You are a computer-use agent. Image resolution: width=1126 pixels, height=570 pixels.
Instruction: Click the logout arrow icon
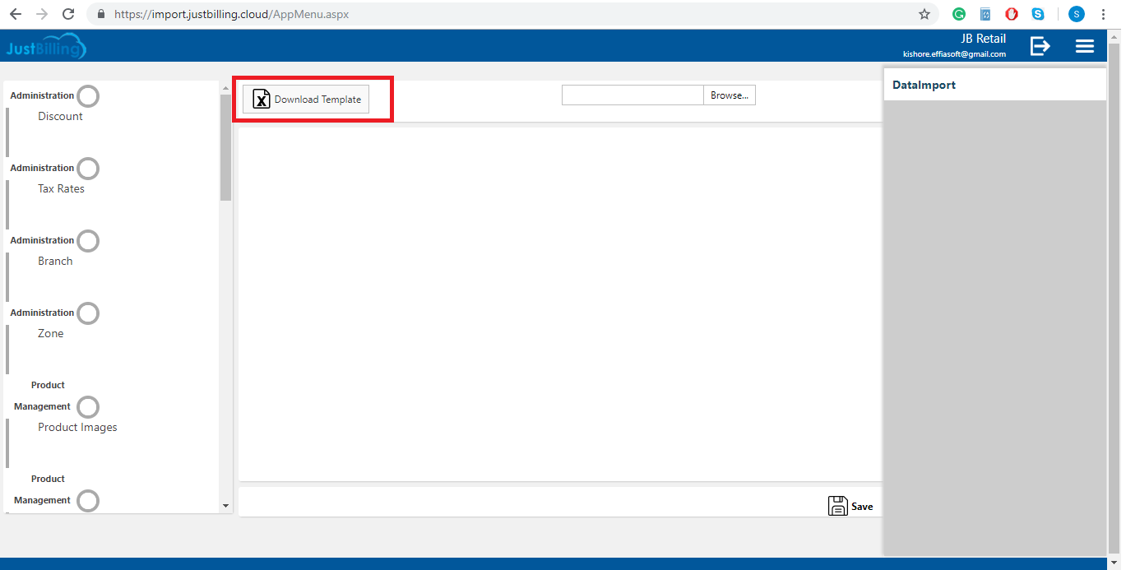point(1040,46)
